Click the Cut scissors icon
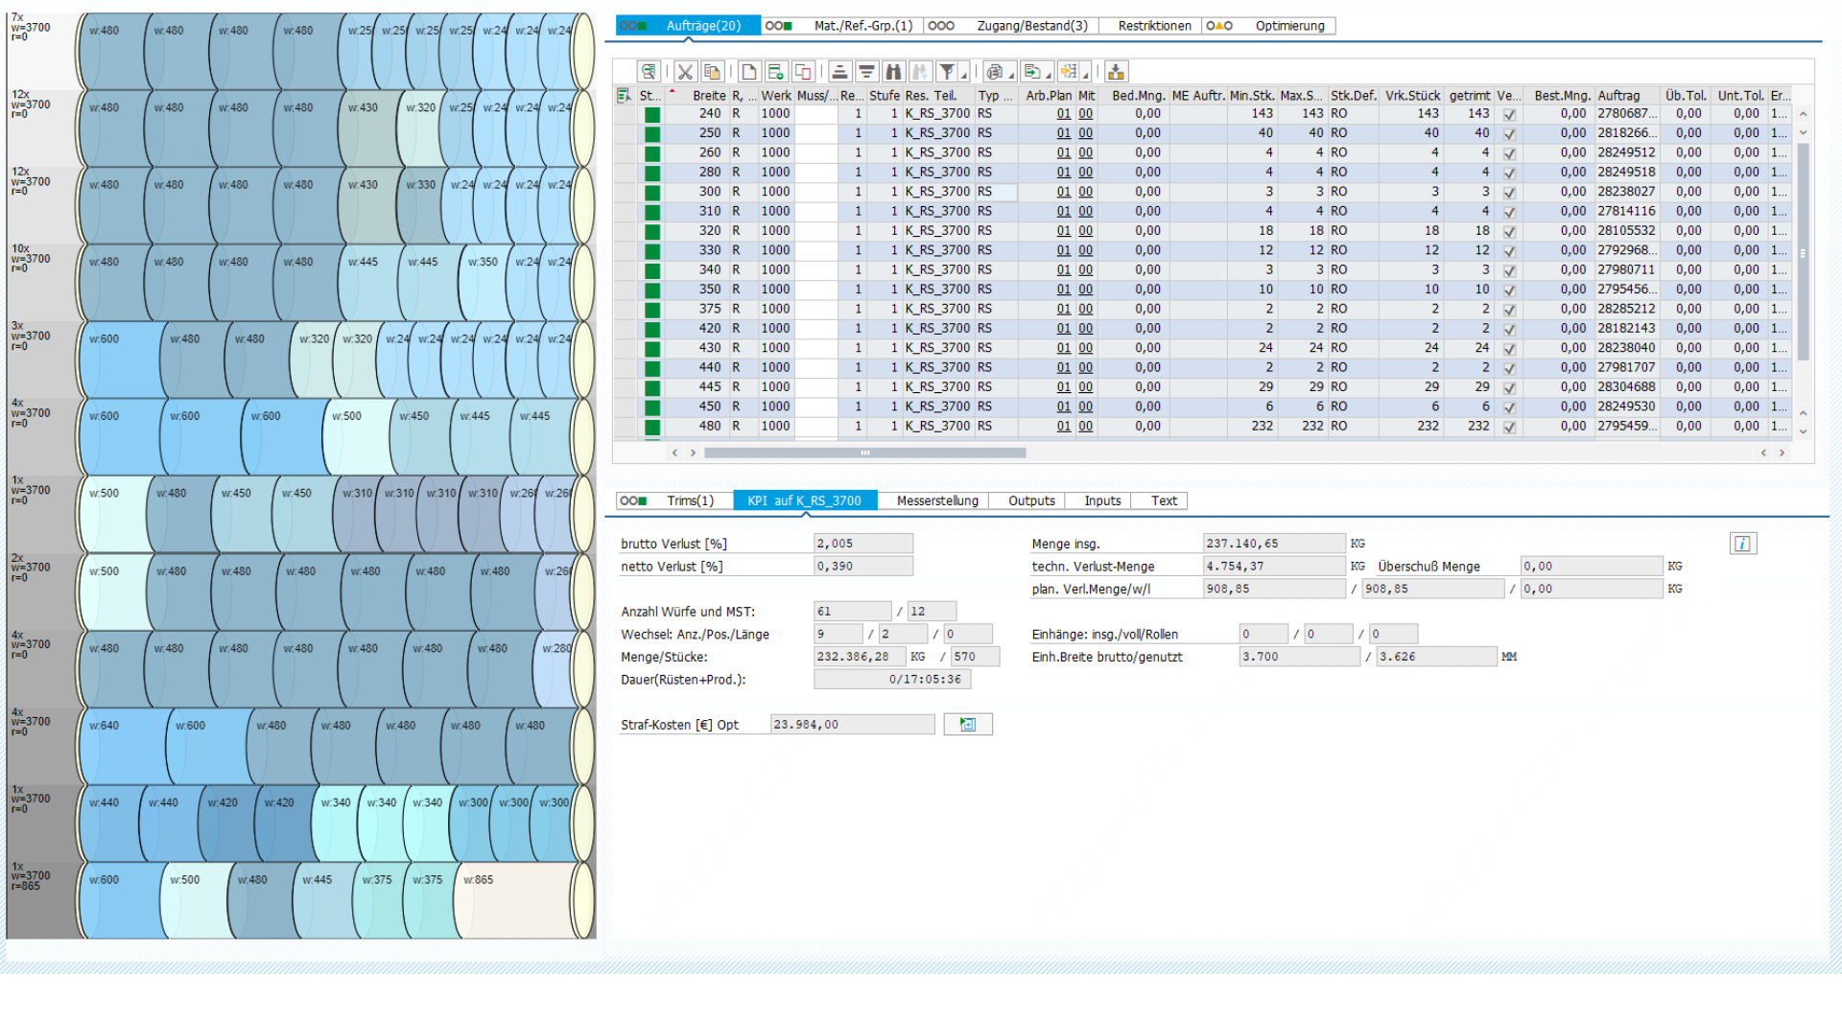 click(684, 72)
